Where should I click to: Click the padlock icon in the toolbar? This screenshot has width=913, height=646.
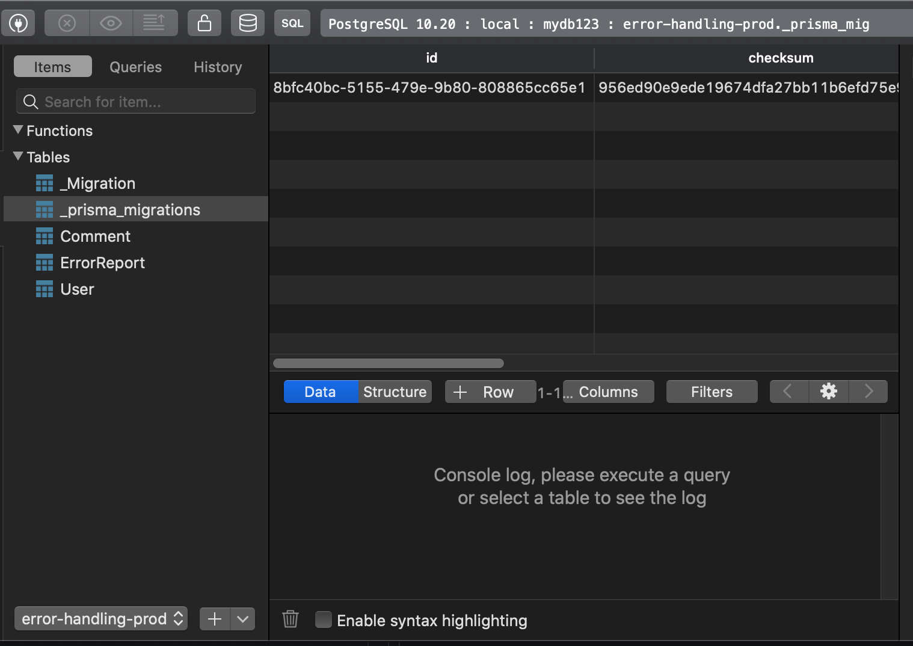point(204,23)
